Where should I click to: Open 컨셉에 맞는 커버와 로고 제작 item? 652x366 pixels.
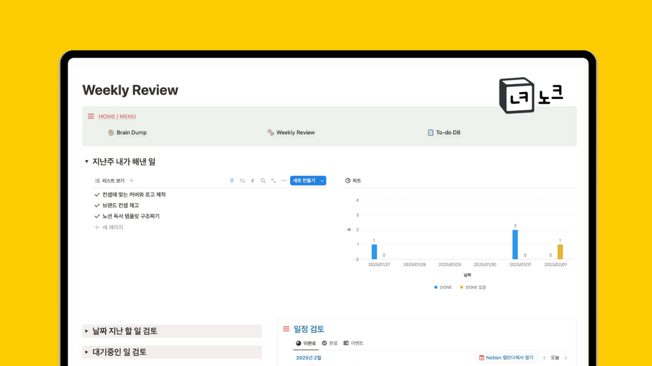(134, 194)
